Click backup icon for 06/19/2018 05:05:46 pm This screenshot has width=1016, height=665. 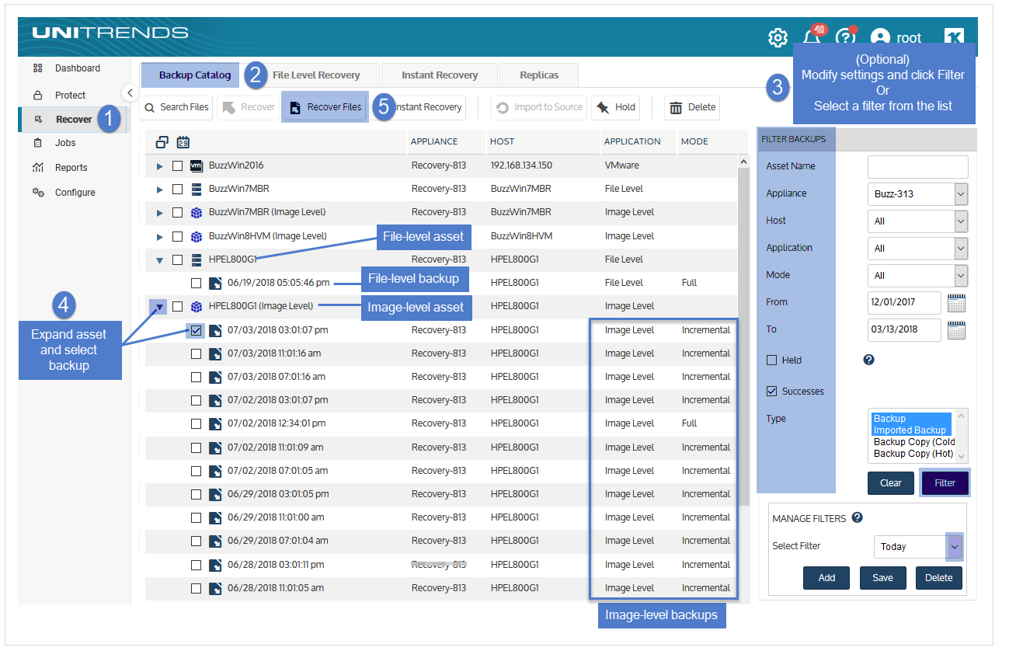(215, 283)
